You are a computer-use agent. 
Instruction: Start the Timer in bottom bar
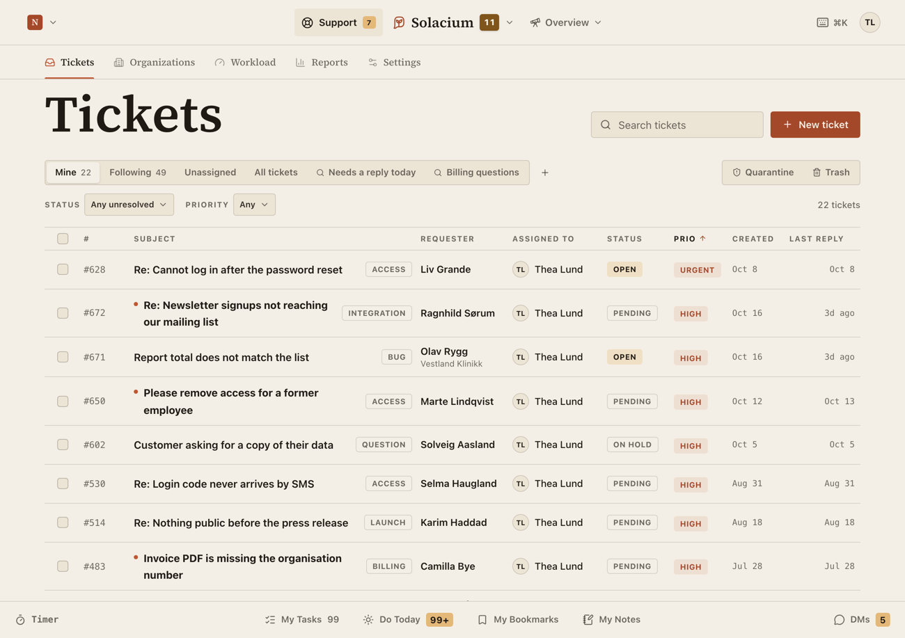(x=37, y=619)
